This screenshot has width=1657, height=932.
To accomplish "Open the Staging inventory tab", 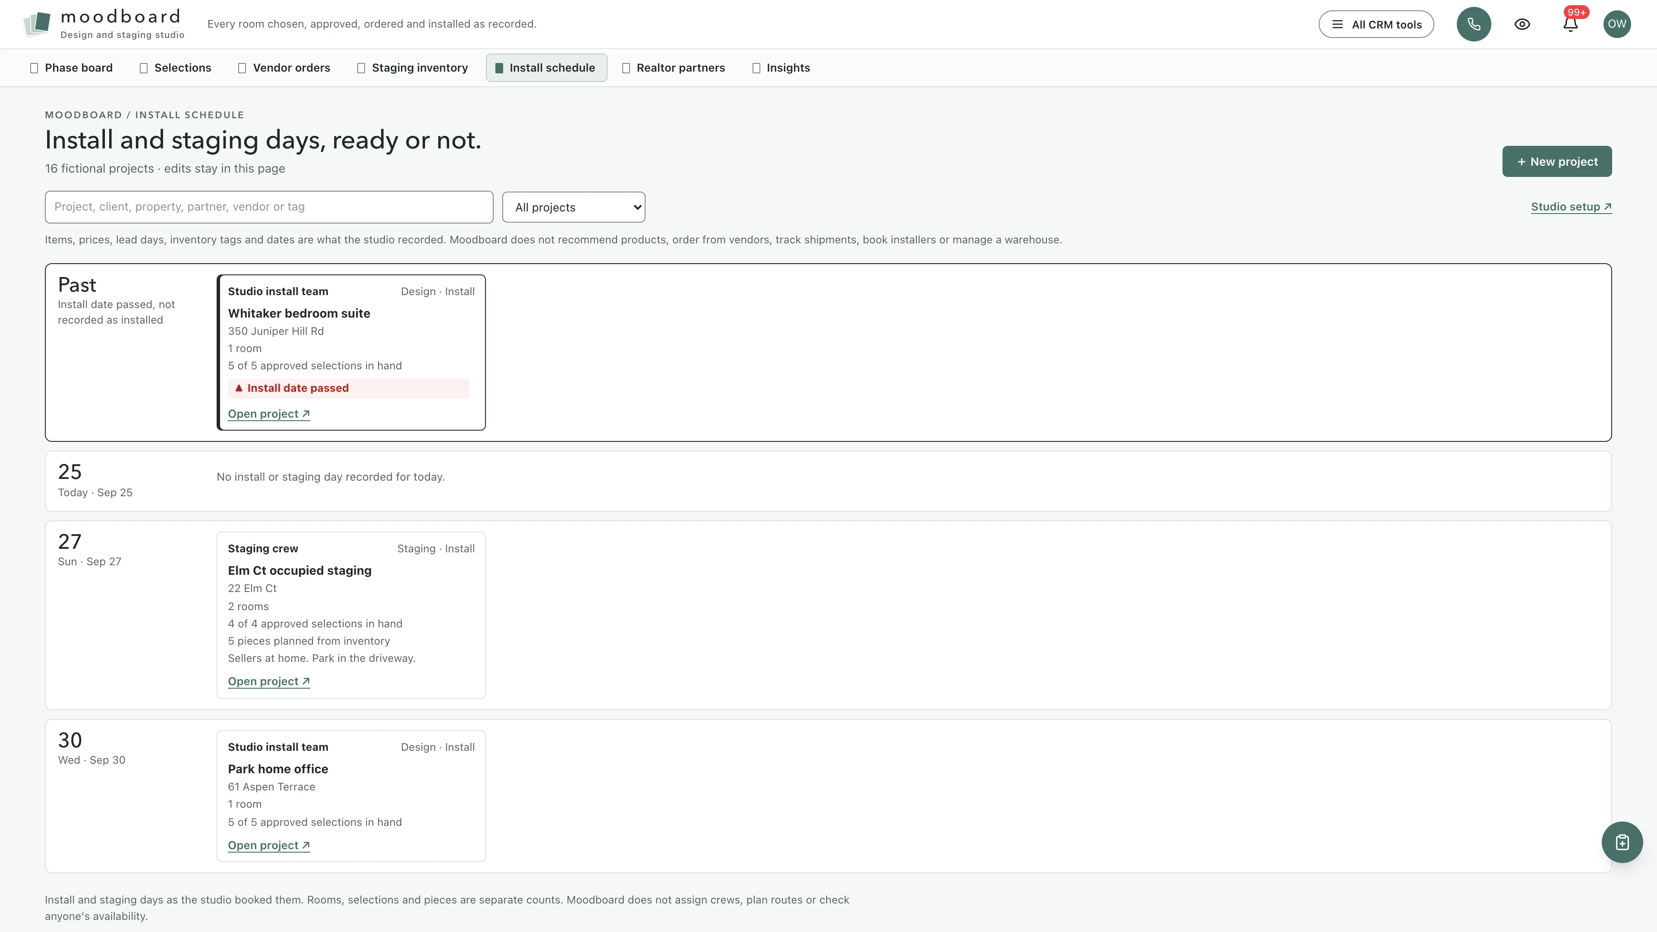I will pos(413,68).
